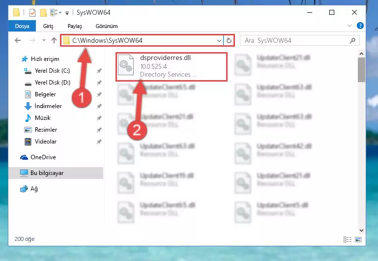The image size is (378, 261).
Task: Switch to large thumbnails view icon
Action: [x=358, y=239]
